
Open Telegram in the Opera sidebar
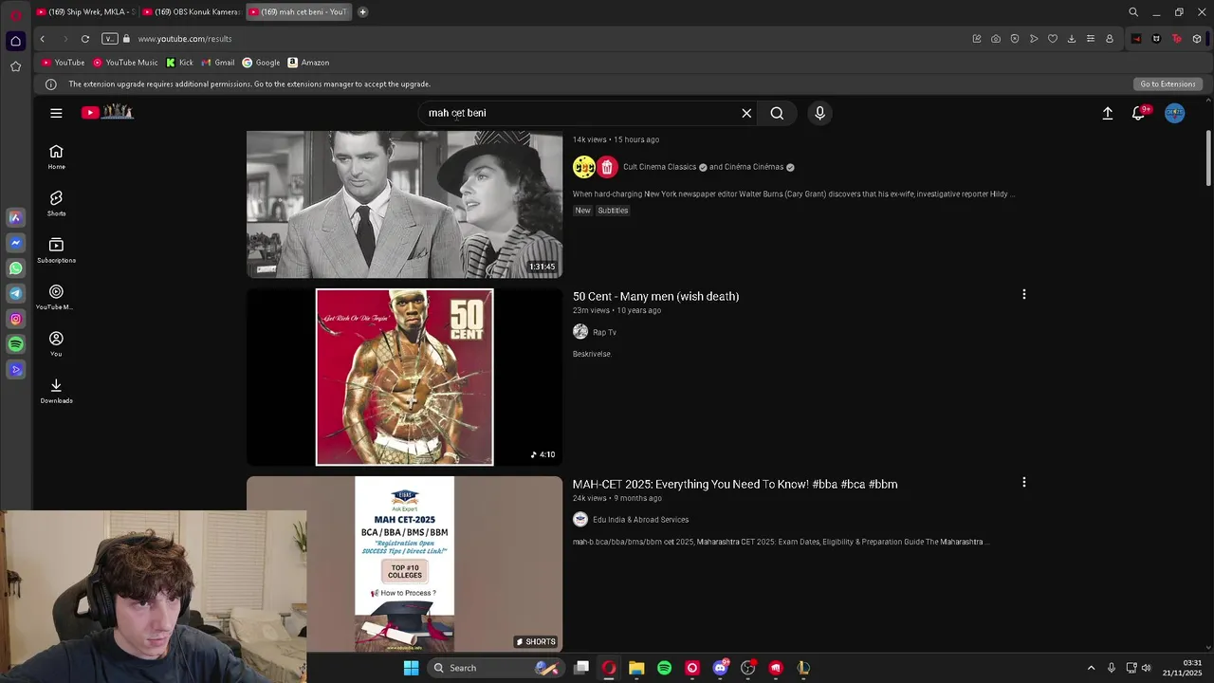coord(15,294)
